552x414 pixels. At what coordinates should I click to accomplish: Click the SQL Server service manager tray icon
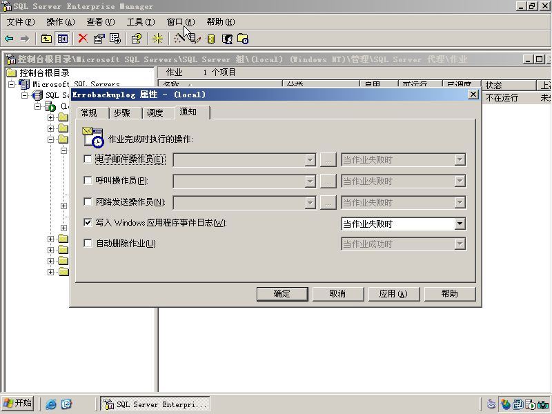tap(530, 404)
